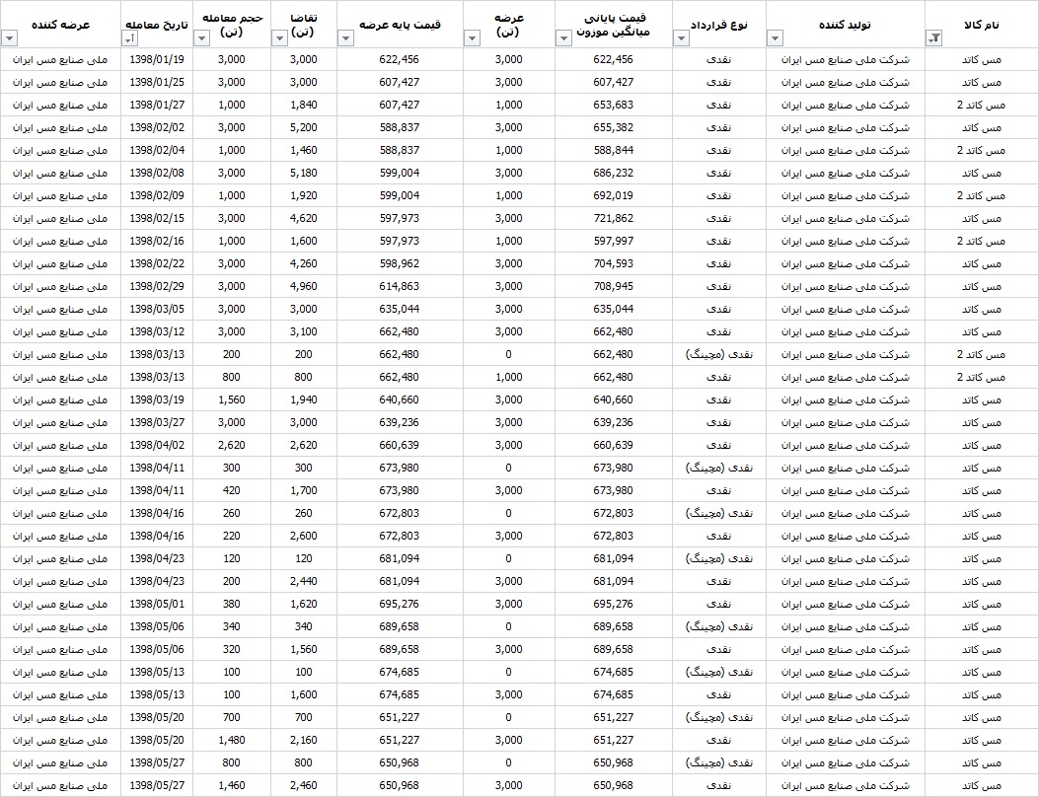This screenshot has height=797, width=1039.
Task: Open filter dropdown for تقاضا (تن) column
Action: coord(279,38)
